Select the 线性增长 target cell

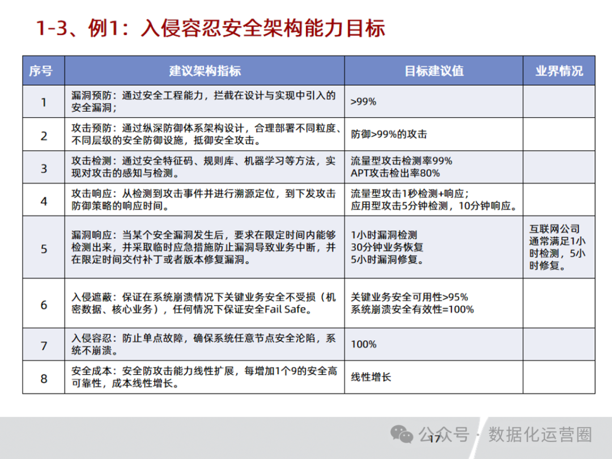coord(433,377)
